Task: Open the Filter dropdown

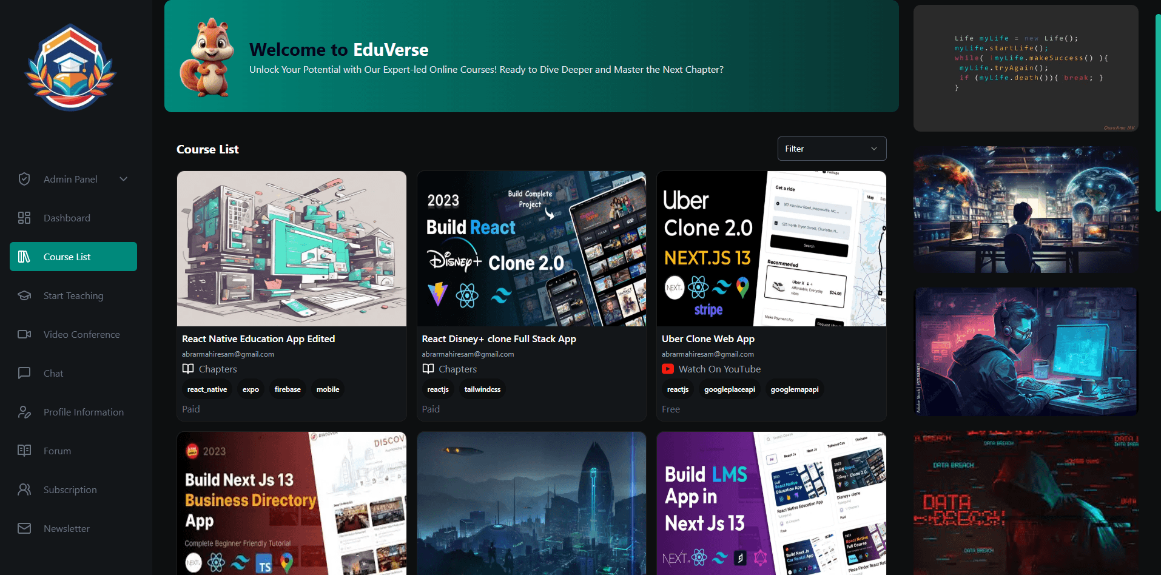Action: click(832, 149)
